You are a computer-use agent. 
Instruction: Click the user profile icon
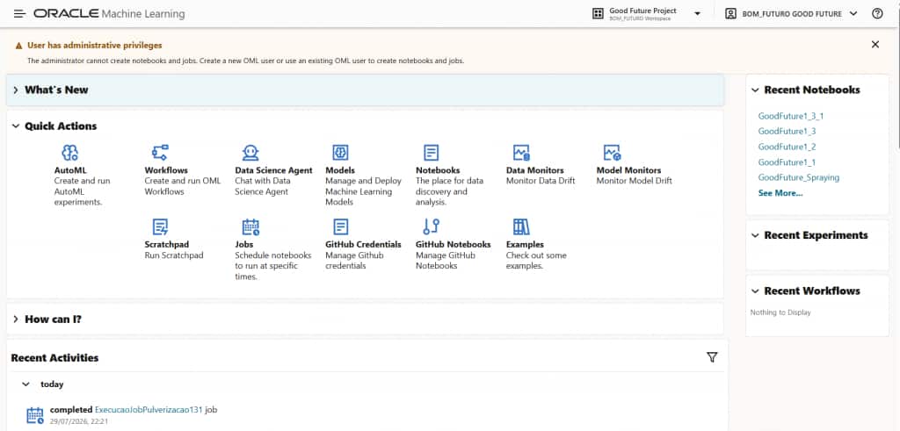click(x=730, y=14)
